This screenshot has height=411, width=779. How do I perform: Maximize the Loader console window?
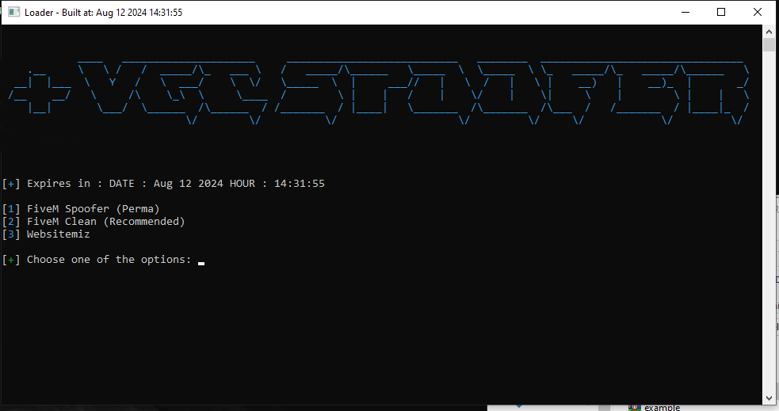point(721,12)
